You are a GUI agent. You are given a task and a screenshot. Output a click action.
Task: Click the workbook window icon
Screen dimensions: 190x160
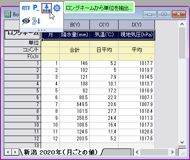[x=8, y=14]
